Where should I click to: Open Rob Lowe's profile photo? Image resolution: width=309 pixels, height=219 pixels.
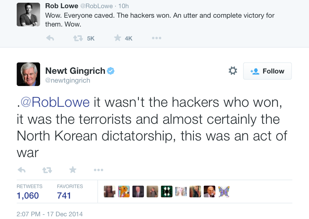click(x=28, y=15)
